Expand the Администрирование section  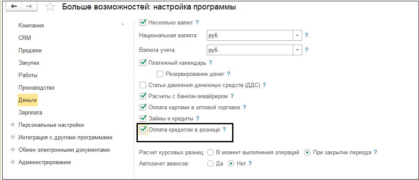click(12, 162)
